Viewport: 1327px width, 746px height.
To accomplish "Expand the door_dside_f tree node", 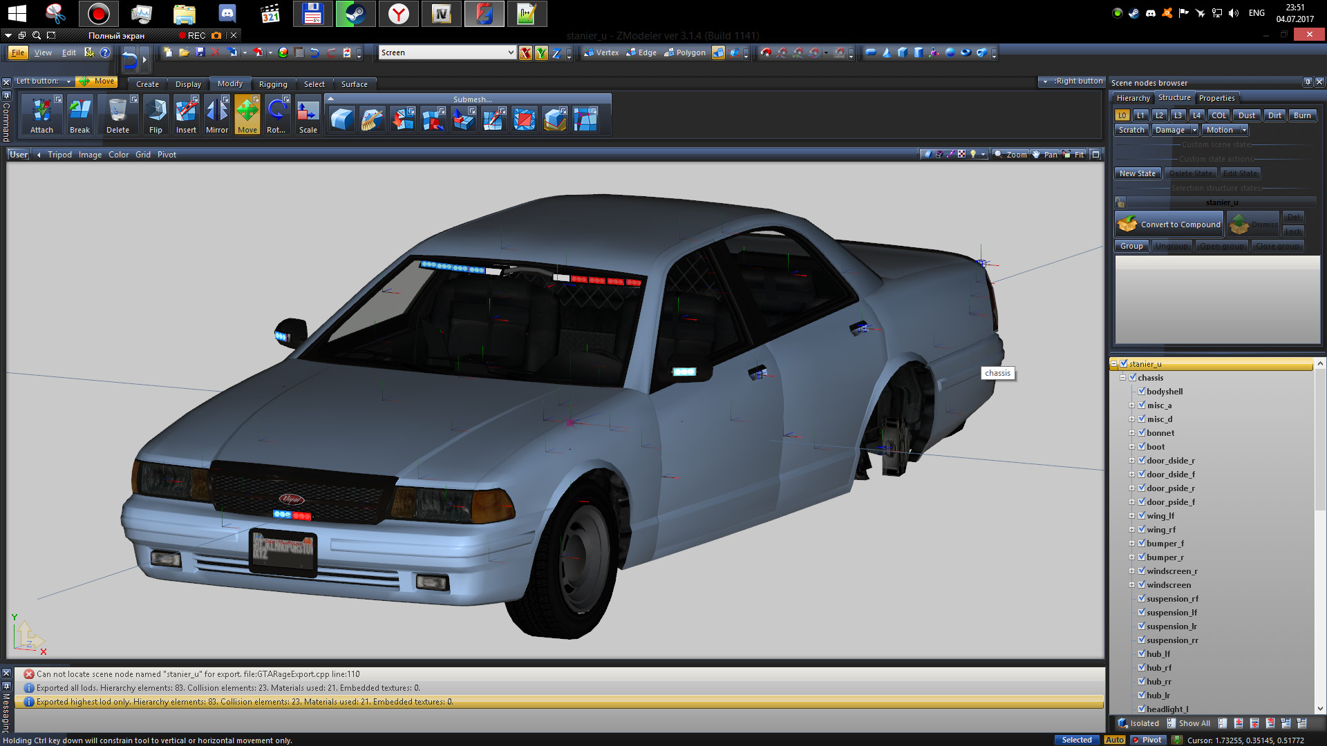I will click(1132, 475).
